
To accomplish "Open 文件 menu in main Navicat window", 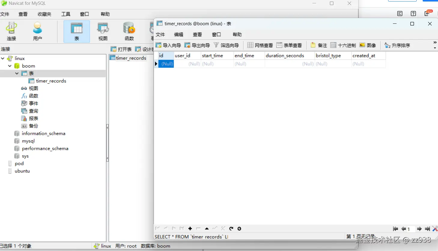I will [x=5, y=14].
